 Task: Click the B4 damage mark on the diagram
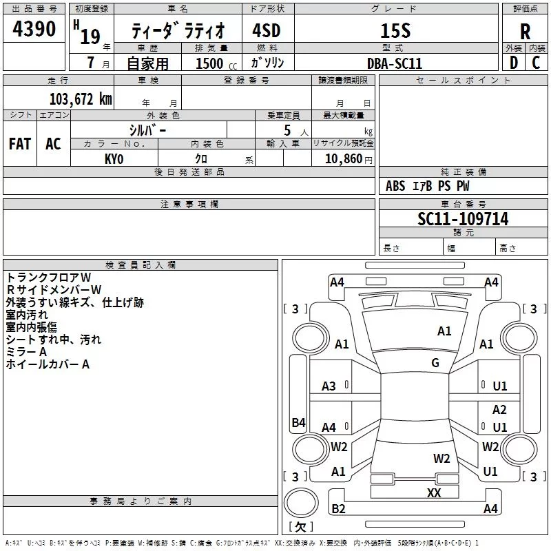[x=298, y=422]
